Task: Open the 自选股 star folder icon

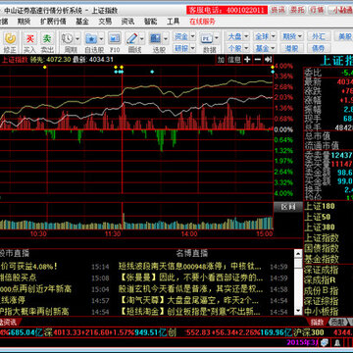Action: pyautogui.click(x=91, y=38)
